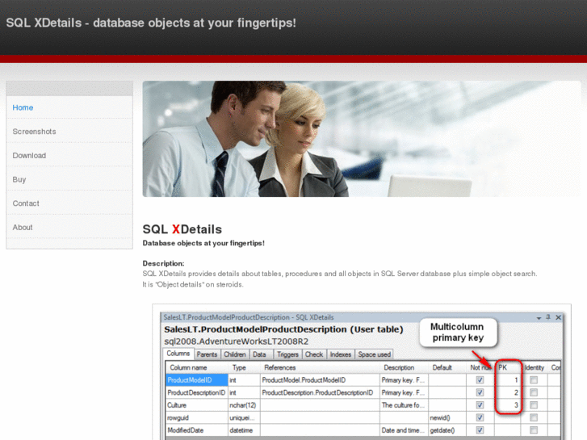Click the 'Date and time...' description cell

pos(404,430)
